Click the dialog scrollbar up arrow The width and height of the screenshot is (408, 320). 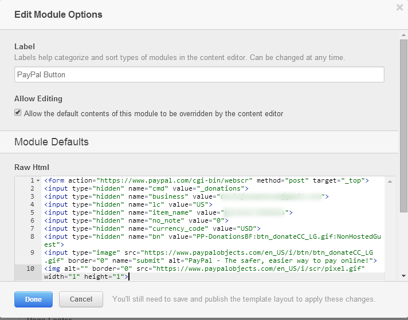403,35
